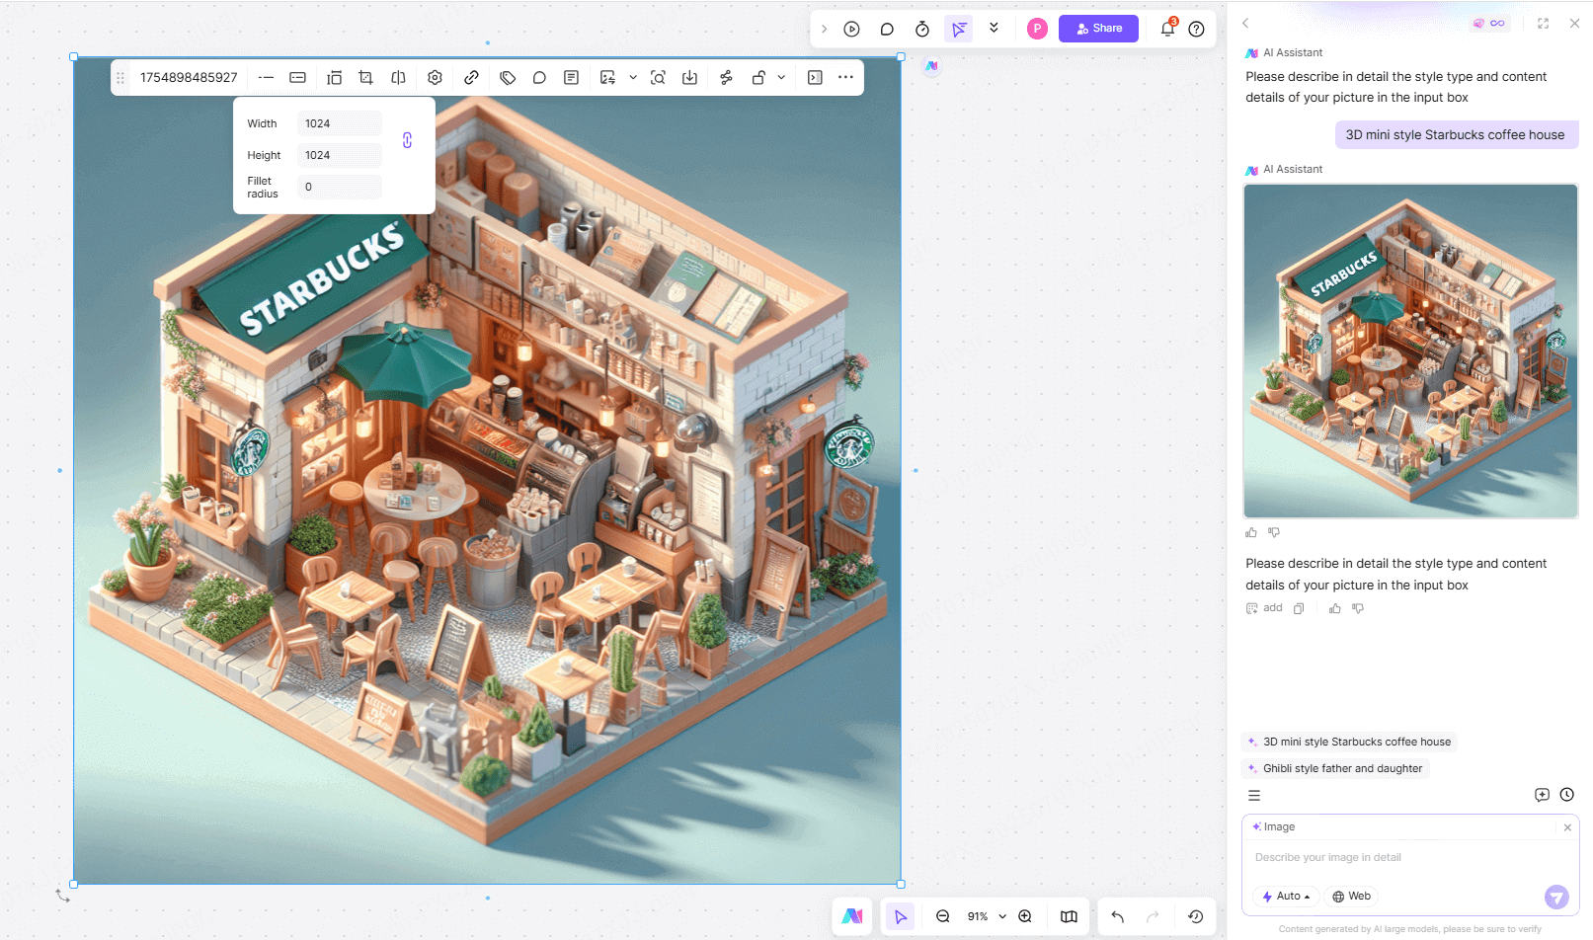Thumbs down the assistant text reply
The image size is (1593, 940).
tap(1358, 608)
